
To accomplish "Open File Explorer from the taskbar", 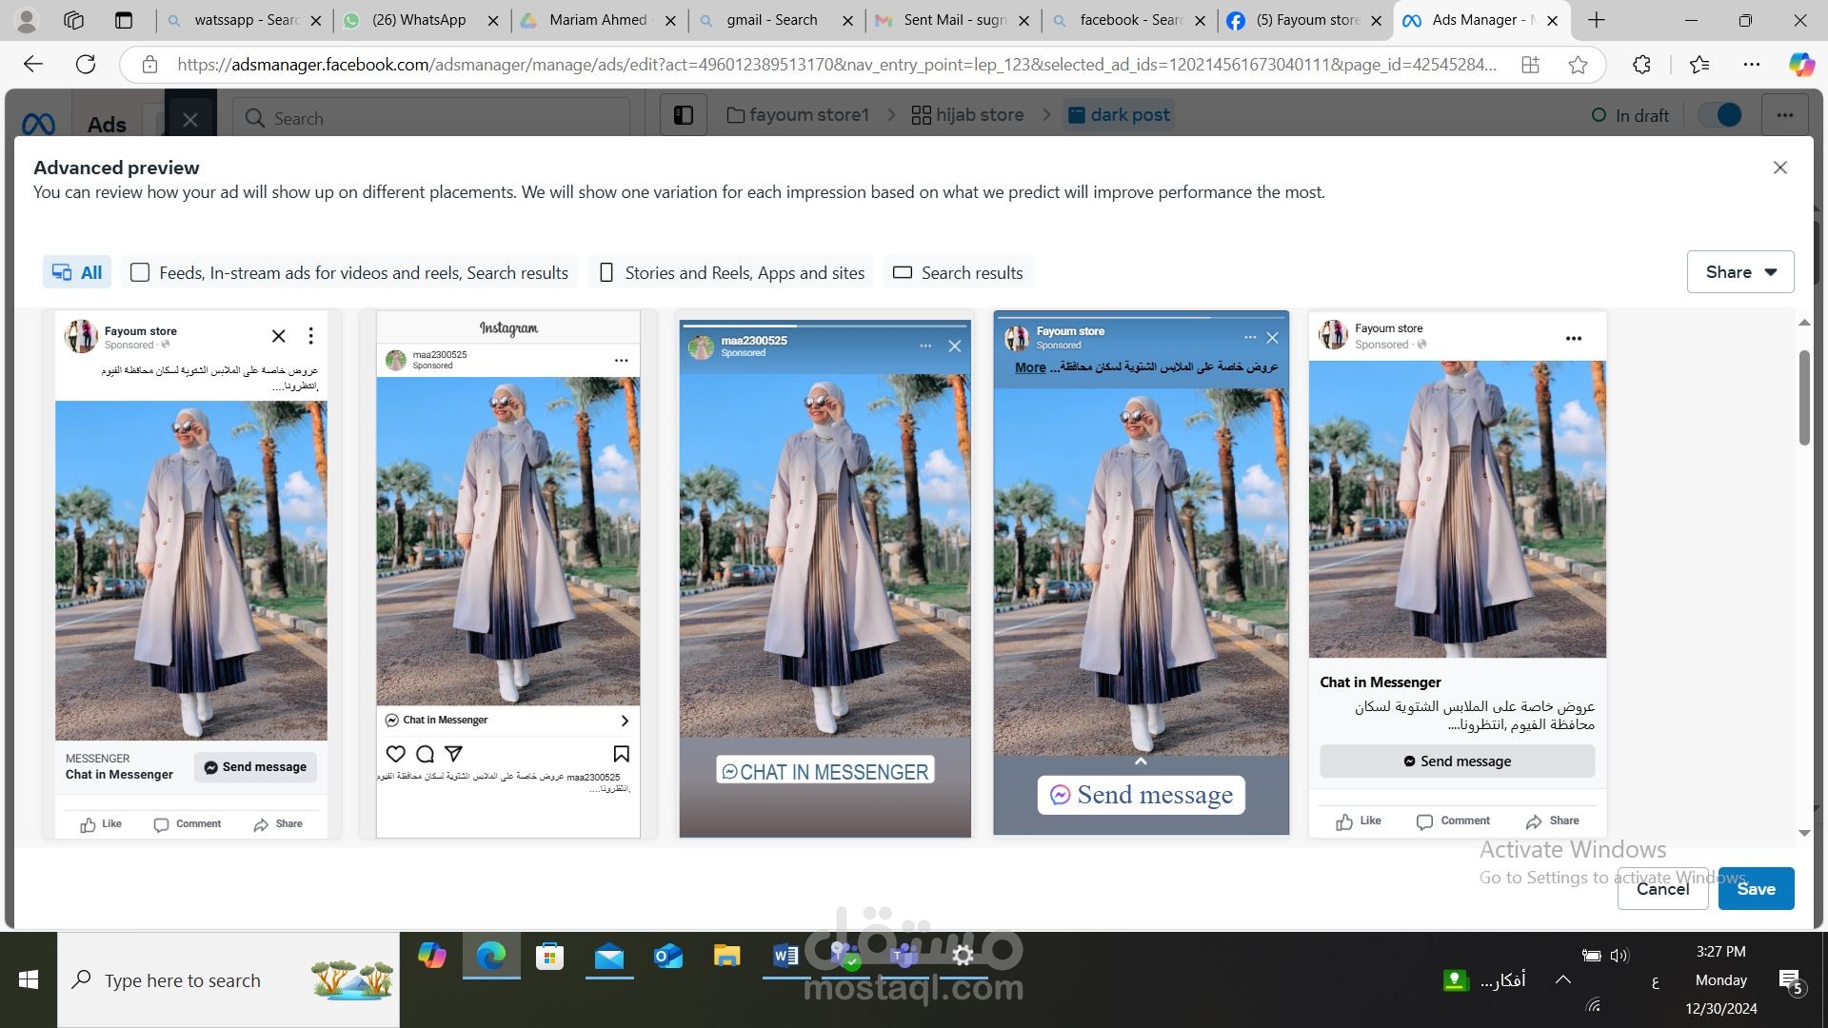I will coord(726,956).
